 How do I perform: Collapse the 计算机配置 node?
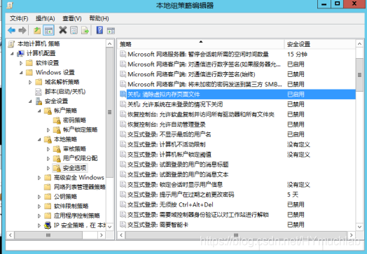(12, 54)
